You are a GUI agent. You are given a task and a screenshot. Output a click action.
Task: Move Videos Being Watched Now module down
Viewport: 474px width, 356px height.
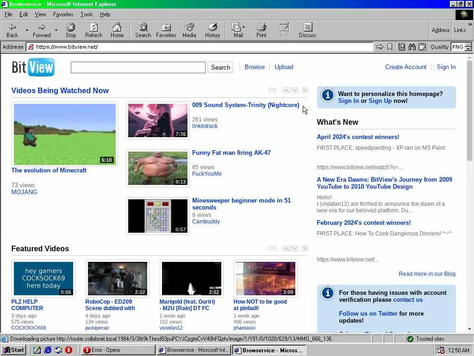click(x=295, y=90)
